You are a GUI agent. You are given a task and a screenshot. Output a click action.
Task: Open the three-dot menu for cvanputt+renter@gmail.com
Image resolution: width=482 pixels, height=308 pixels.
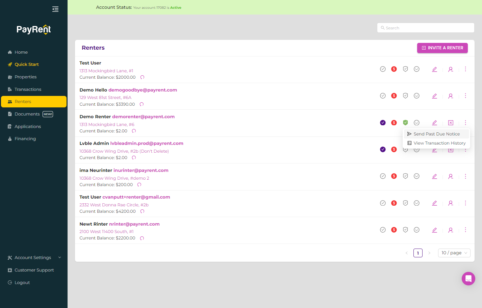tap(465, 203)
